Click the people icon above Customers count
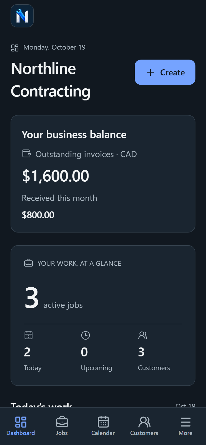The width and height of the screenshot is (206, 445). tap(143, 335)
